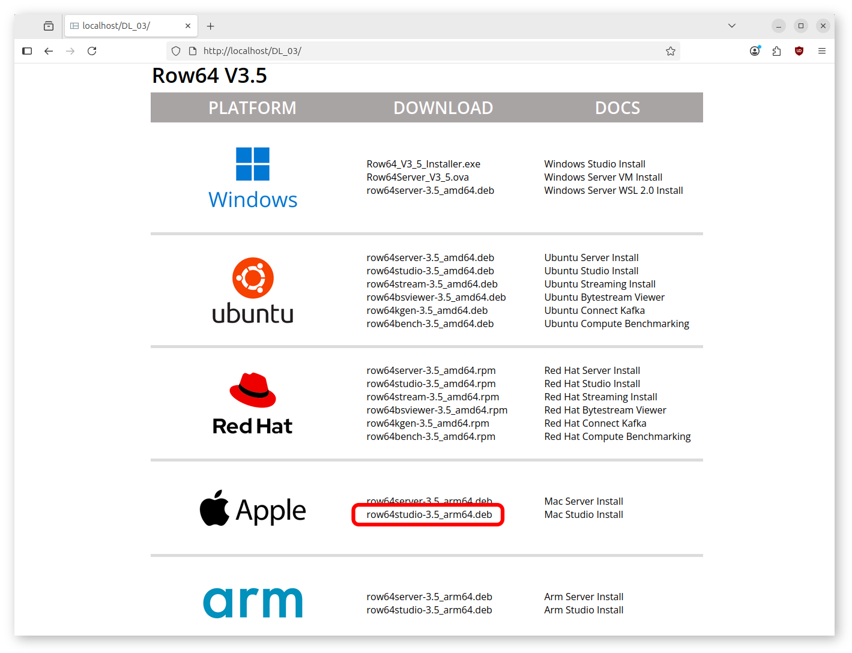Click the Red Hat platform logo
The width and height of the screenshot is (852, 653).
[x=253, y=403]
